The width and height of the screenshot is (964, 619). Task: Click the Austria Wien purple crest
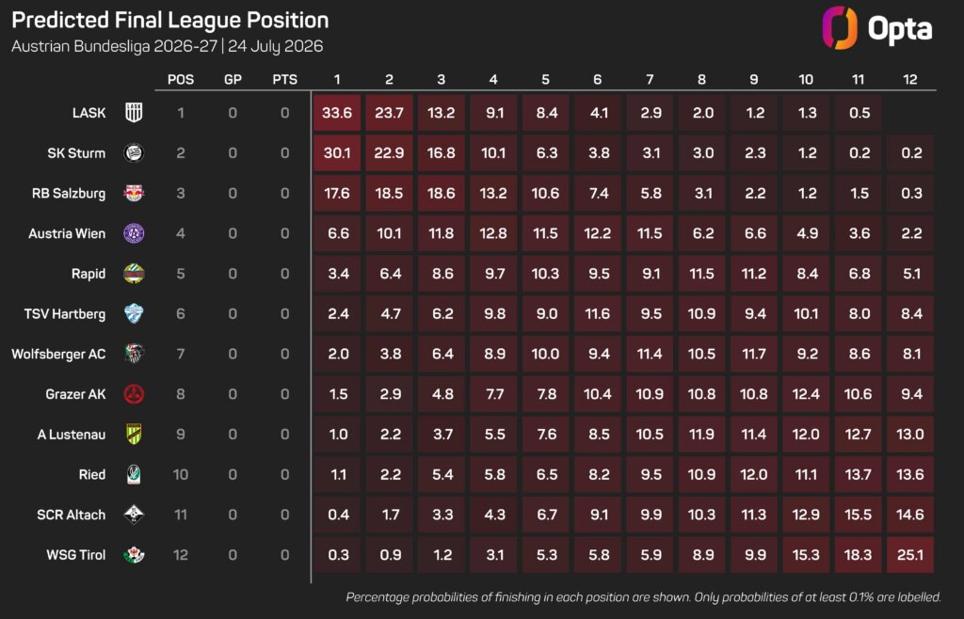(x=134, y=233)
